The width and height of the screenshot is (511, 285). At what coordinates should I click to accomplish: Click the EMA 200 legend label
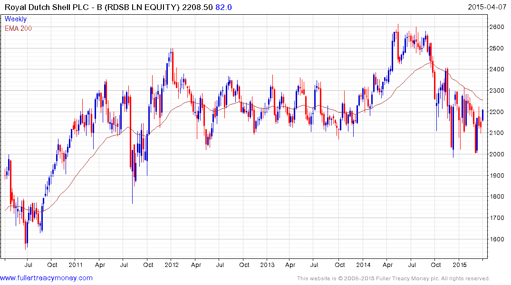coord(18,28)
